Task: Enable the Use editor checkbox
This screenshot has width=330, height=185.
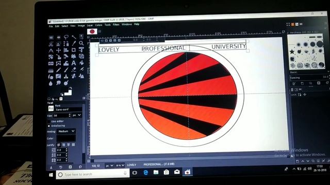Action: tap(49, 121)
